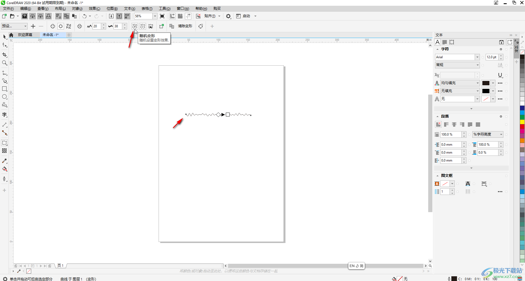The height and width of the screenshot is (281, 525).
Task: Choose Zipper distortion type
Action: (61, 26)
